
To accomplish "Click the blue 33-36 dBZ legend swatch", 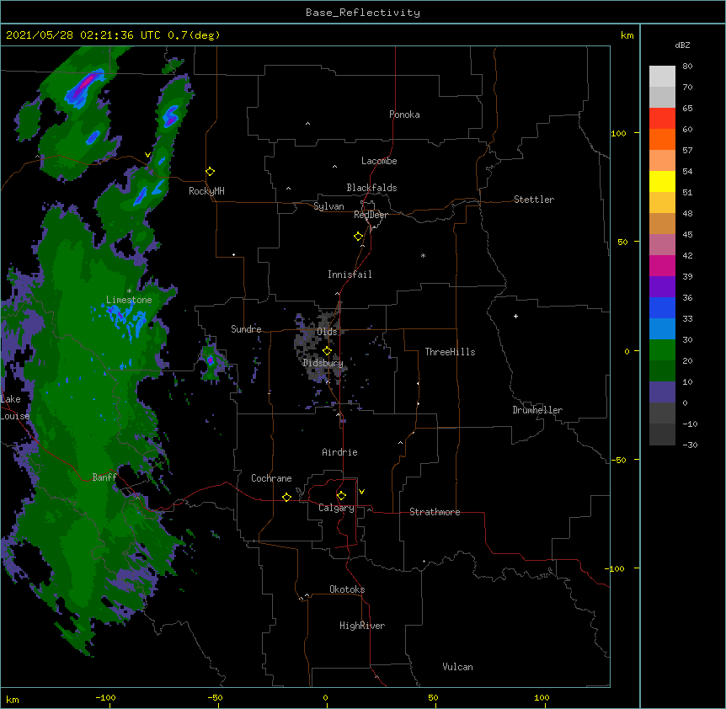I will click(662, 307).
